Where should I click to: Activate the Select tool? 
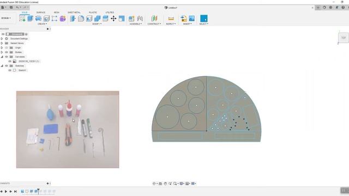point(204,19)
